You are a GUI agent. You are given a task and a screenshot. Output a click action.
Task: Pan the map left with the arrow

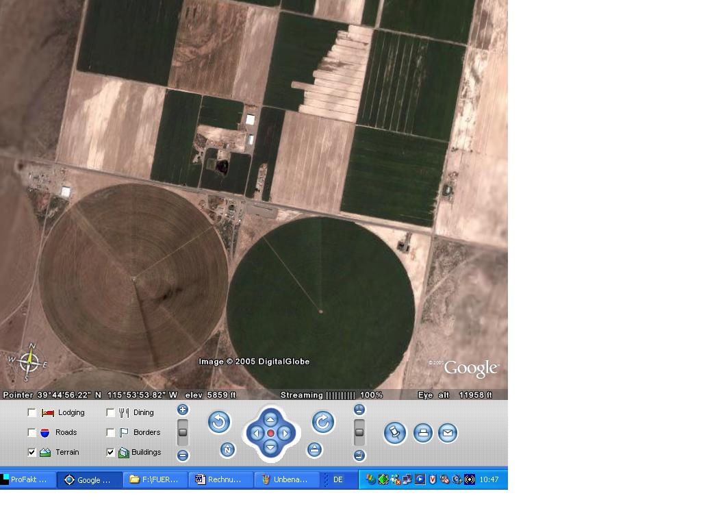(256, 434)
